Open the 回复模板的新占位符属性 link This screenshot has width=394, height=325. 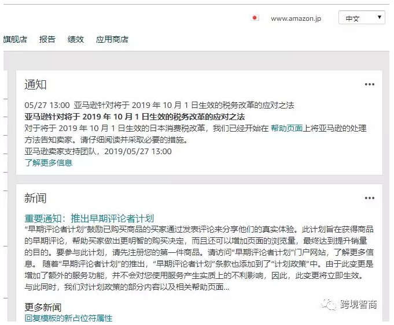68,318
